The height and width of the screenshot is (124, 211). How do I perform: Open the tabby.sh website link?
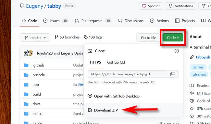click(203, 57)
